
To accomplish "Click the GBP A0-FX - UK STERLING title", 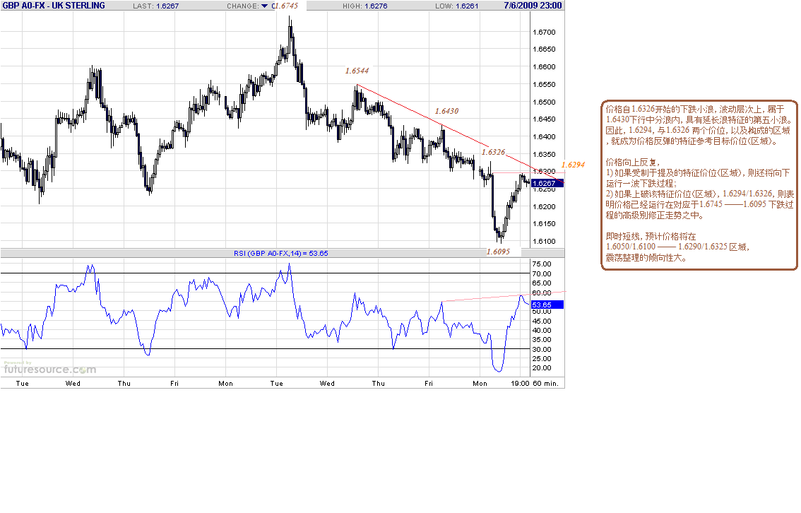I will (x=54, y=6).
